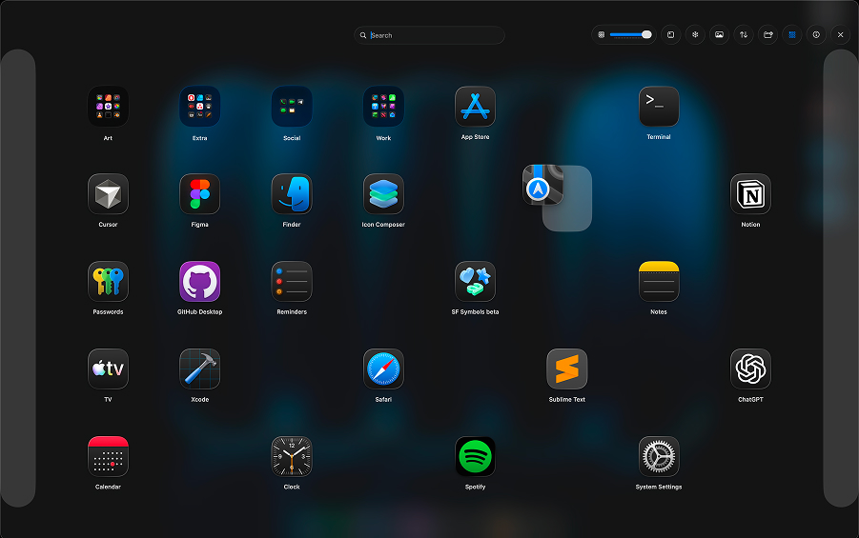Open the Extra folder
This screenshot has height=538, width=859.
(200, 107)
